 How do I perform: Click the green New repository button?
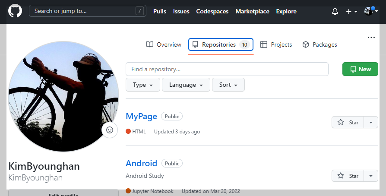coord(360,69)
